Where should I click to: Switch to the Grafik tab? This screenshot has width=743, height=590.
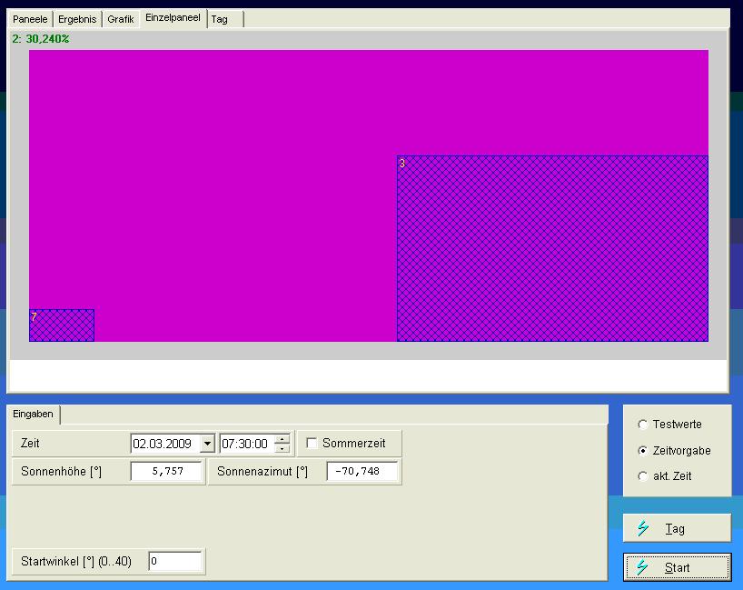pos(121,19)
